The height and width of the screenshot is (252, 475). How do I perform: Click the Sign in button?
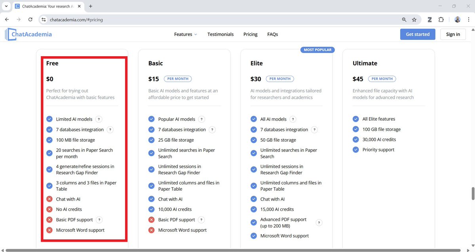click(453, 34)
